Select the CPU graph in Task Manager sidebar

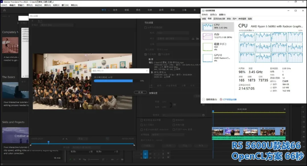[x=208, y=27]
